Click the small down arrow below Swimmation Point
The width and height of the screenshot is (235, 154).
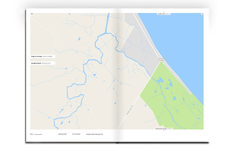pyautogui.click(x=164, y=130)
